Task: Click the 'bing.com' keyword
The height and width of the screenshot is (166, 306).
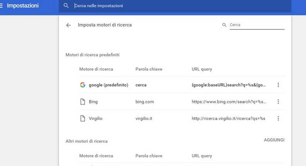Action: [x=145, y=102]
